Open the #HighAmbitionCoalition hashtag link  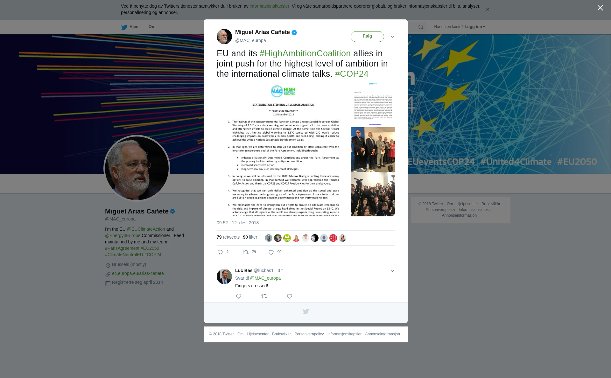(x=305, y=53)
